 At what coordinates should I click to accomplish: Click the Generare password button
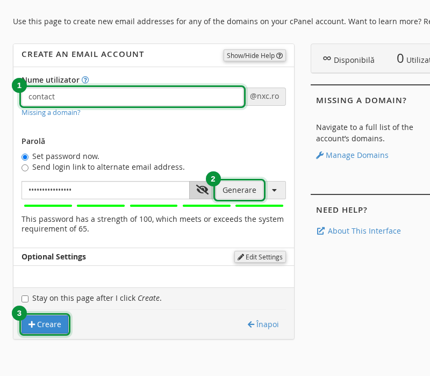[239, 190]
